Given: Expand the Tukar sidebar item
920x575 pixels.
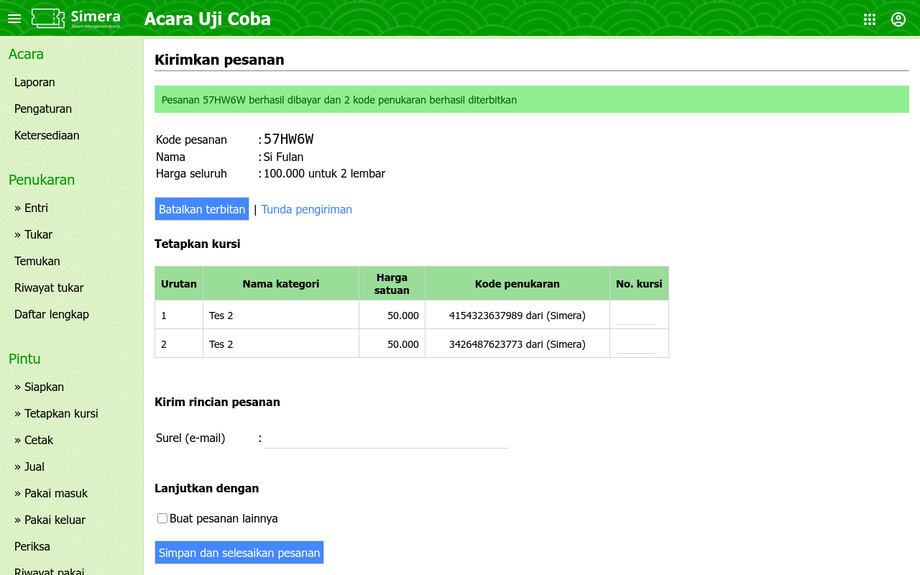Looking at the screenshot, I should pos(33,234).
